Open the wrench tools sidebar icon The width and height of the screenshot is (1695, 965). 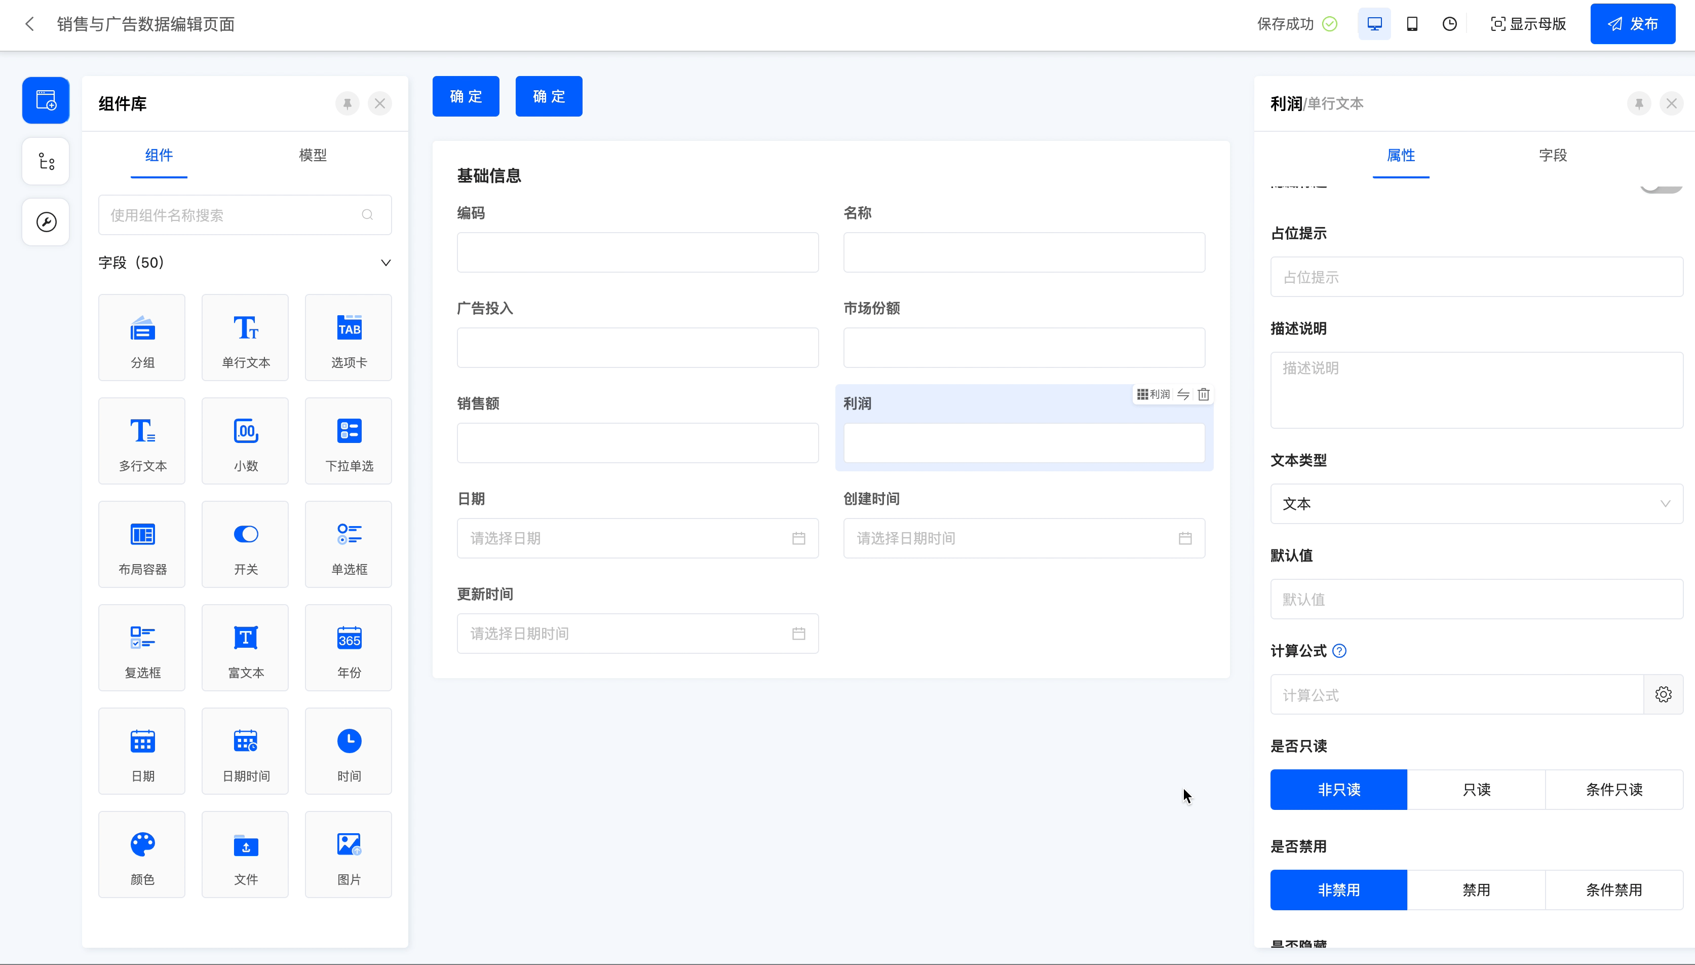pos(46,222)
